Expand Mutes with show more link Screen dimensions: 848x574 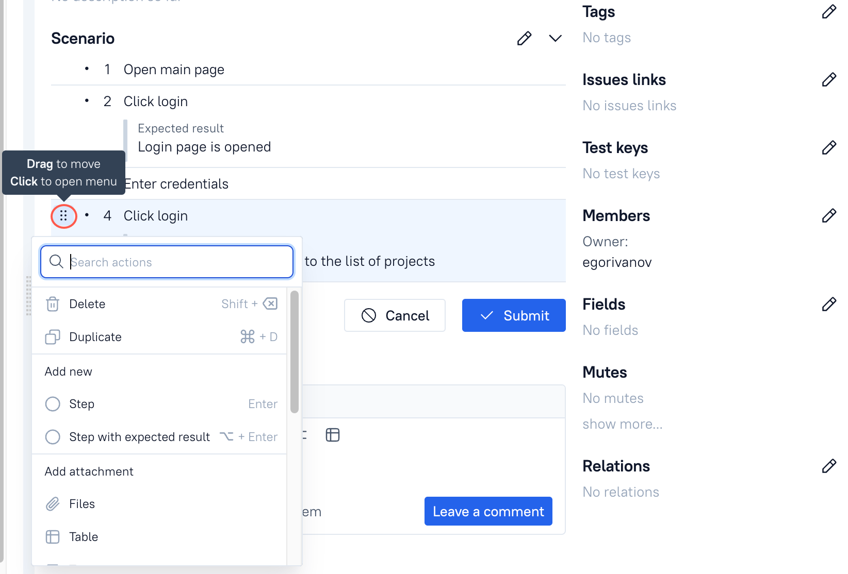point(622,424)
